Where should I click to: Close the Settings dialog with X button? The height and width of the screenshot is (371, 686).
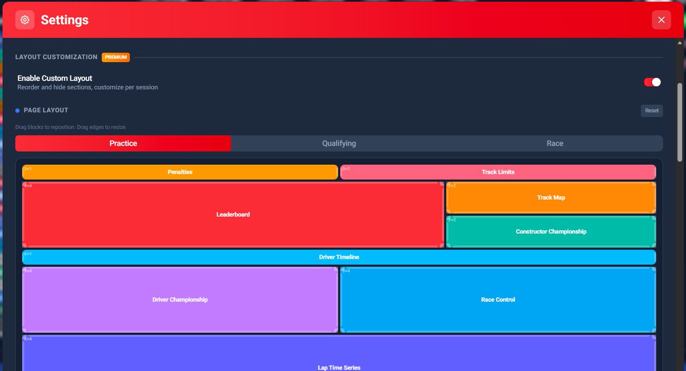661,20
